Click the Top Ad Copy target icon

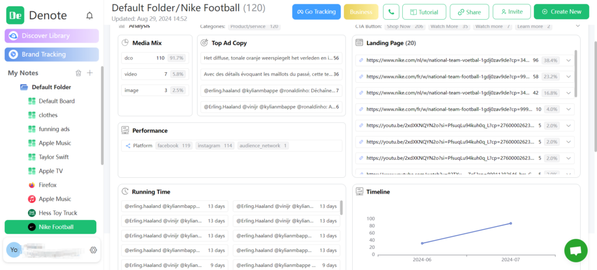coord(204,43)
